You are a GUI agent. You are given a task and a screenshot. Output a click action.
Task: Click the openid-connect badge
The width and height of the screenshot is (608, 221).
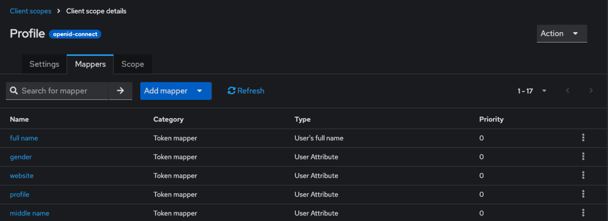pos(75,34)
